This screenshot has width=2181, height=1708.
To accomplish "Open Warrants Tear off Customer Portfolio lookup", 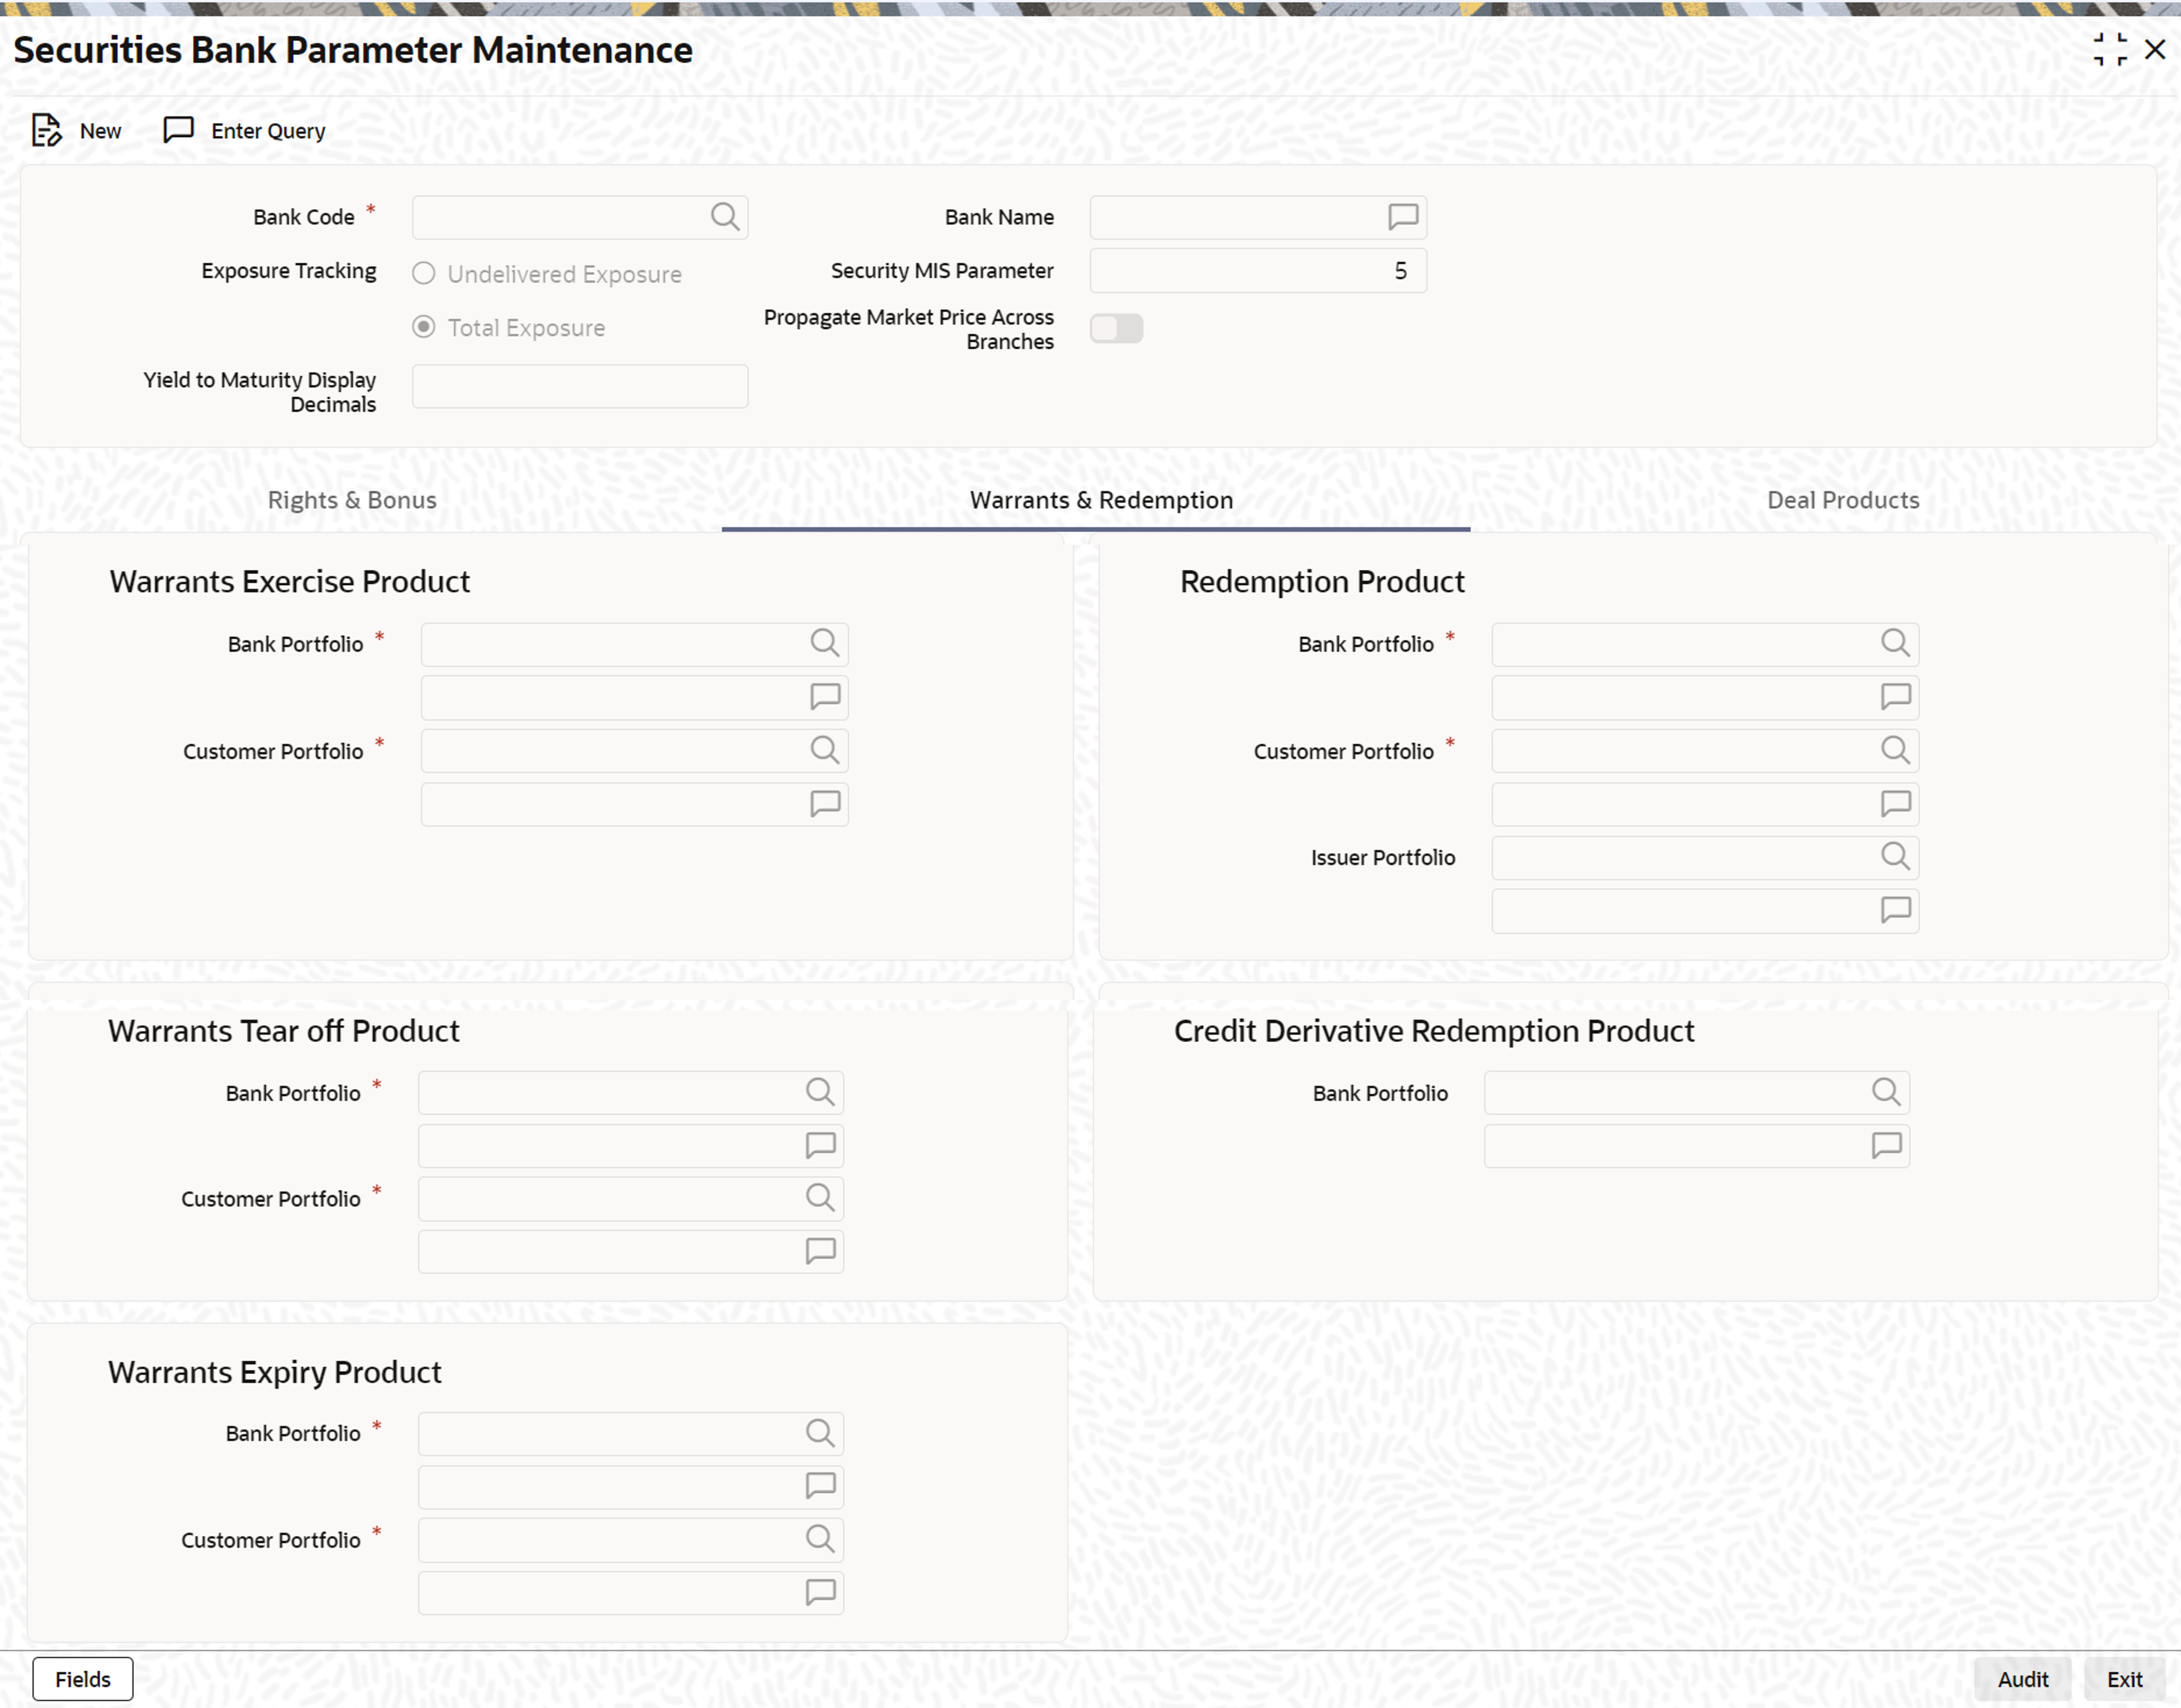I will (819, 1197).
